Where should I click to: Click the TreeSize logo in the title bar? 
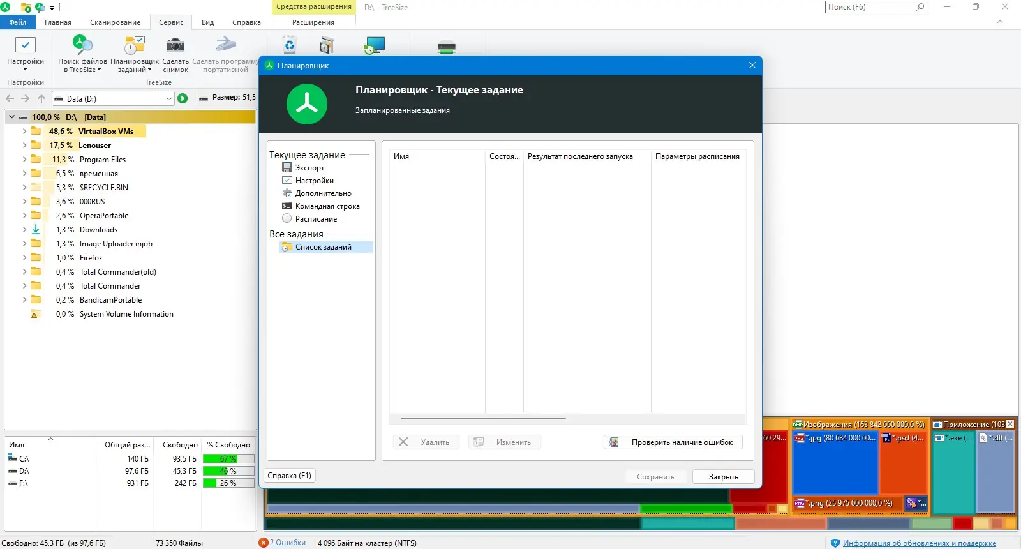[x=5, y=7]
